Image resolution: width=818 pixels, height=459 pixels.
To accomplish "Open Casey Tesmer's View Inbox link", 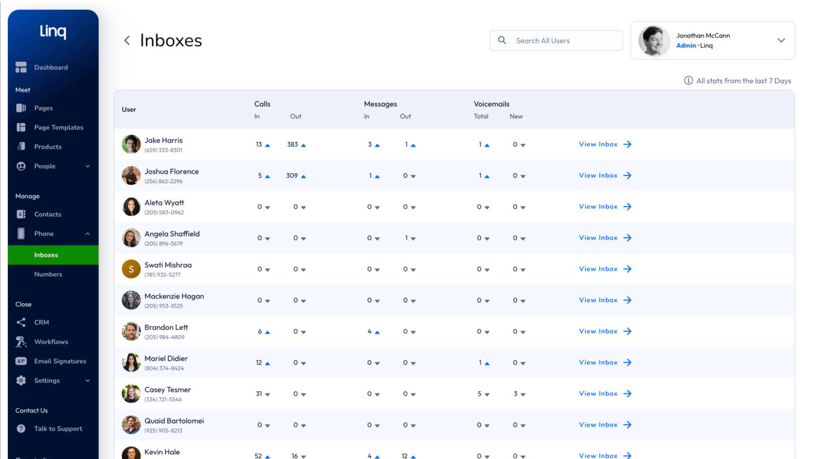I will (605, 394).
